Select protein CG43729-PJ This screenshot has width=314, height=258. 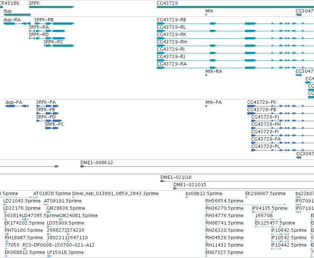pyautogui.click(x=265, y=117)
